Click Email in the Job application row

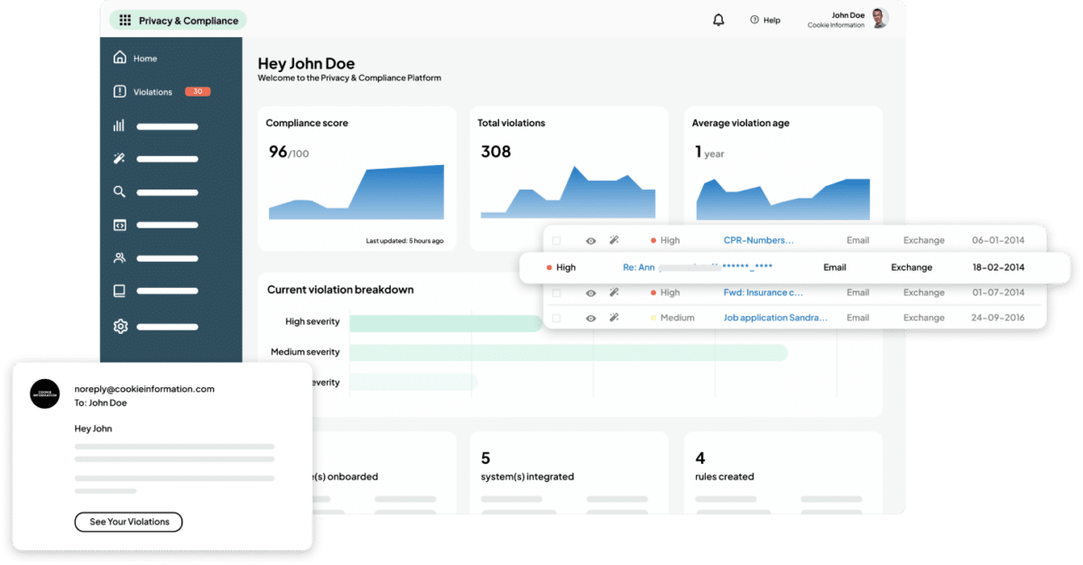[x=857, y=318]
